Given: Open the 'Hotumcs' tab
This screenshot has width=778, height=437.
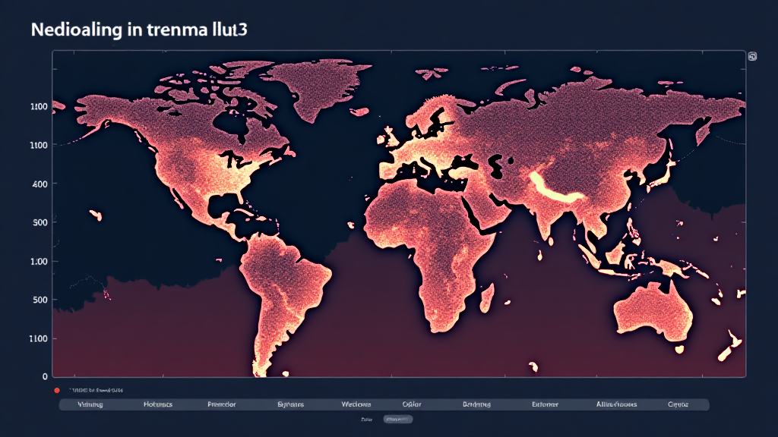Looking at the screenshot, I should [x=158, y=404].
